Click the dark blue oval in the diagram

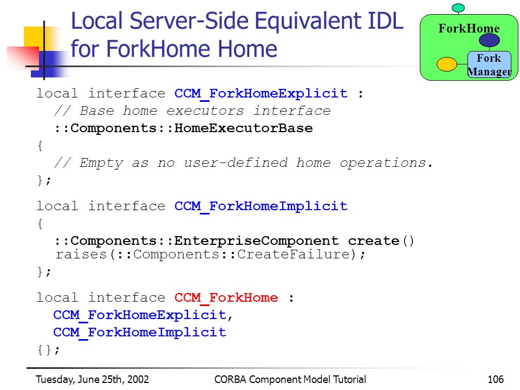(x=489, y=40)
